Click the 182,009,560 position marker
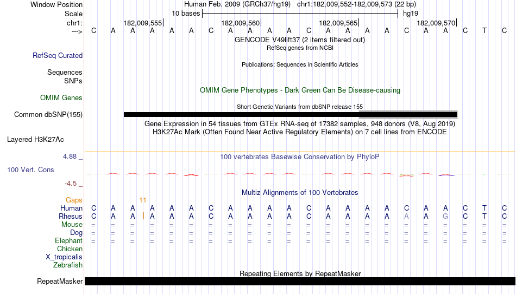 (x=241, y=23)
